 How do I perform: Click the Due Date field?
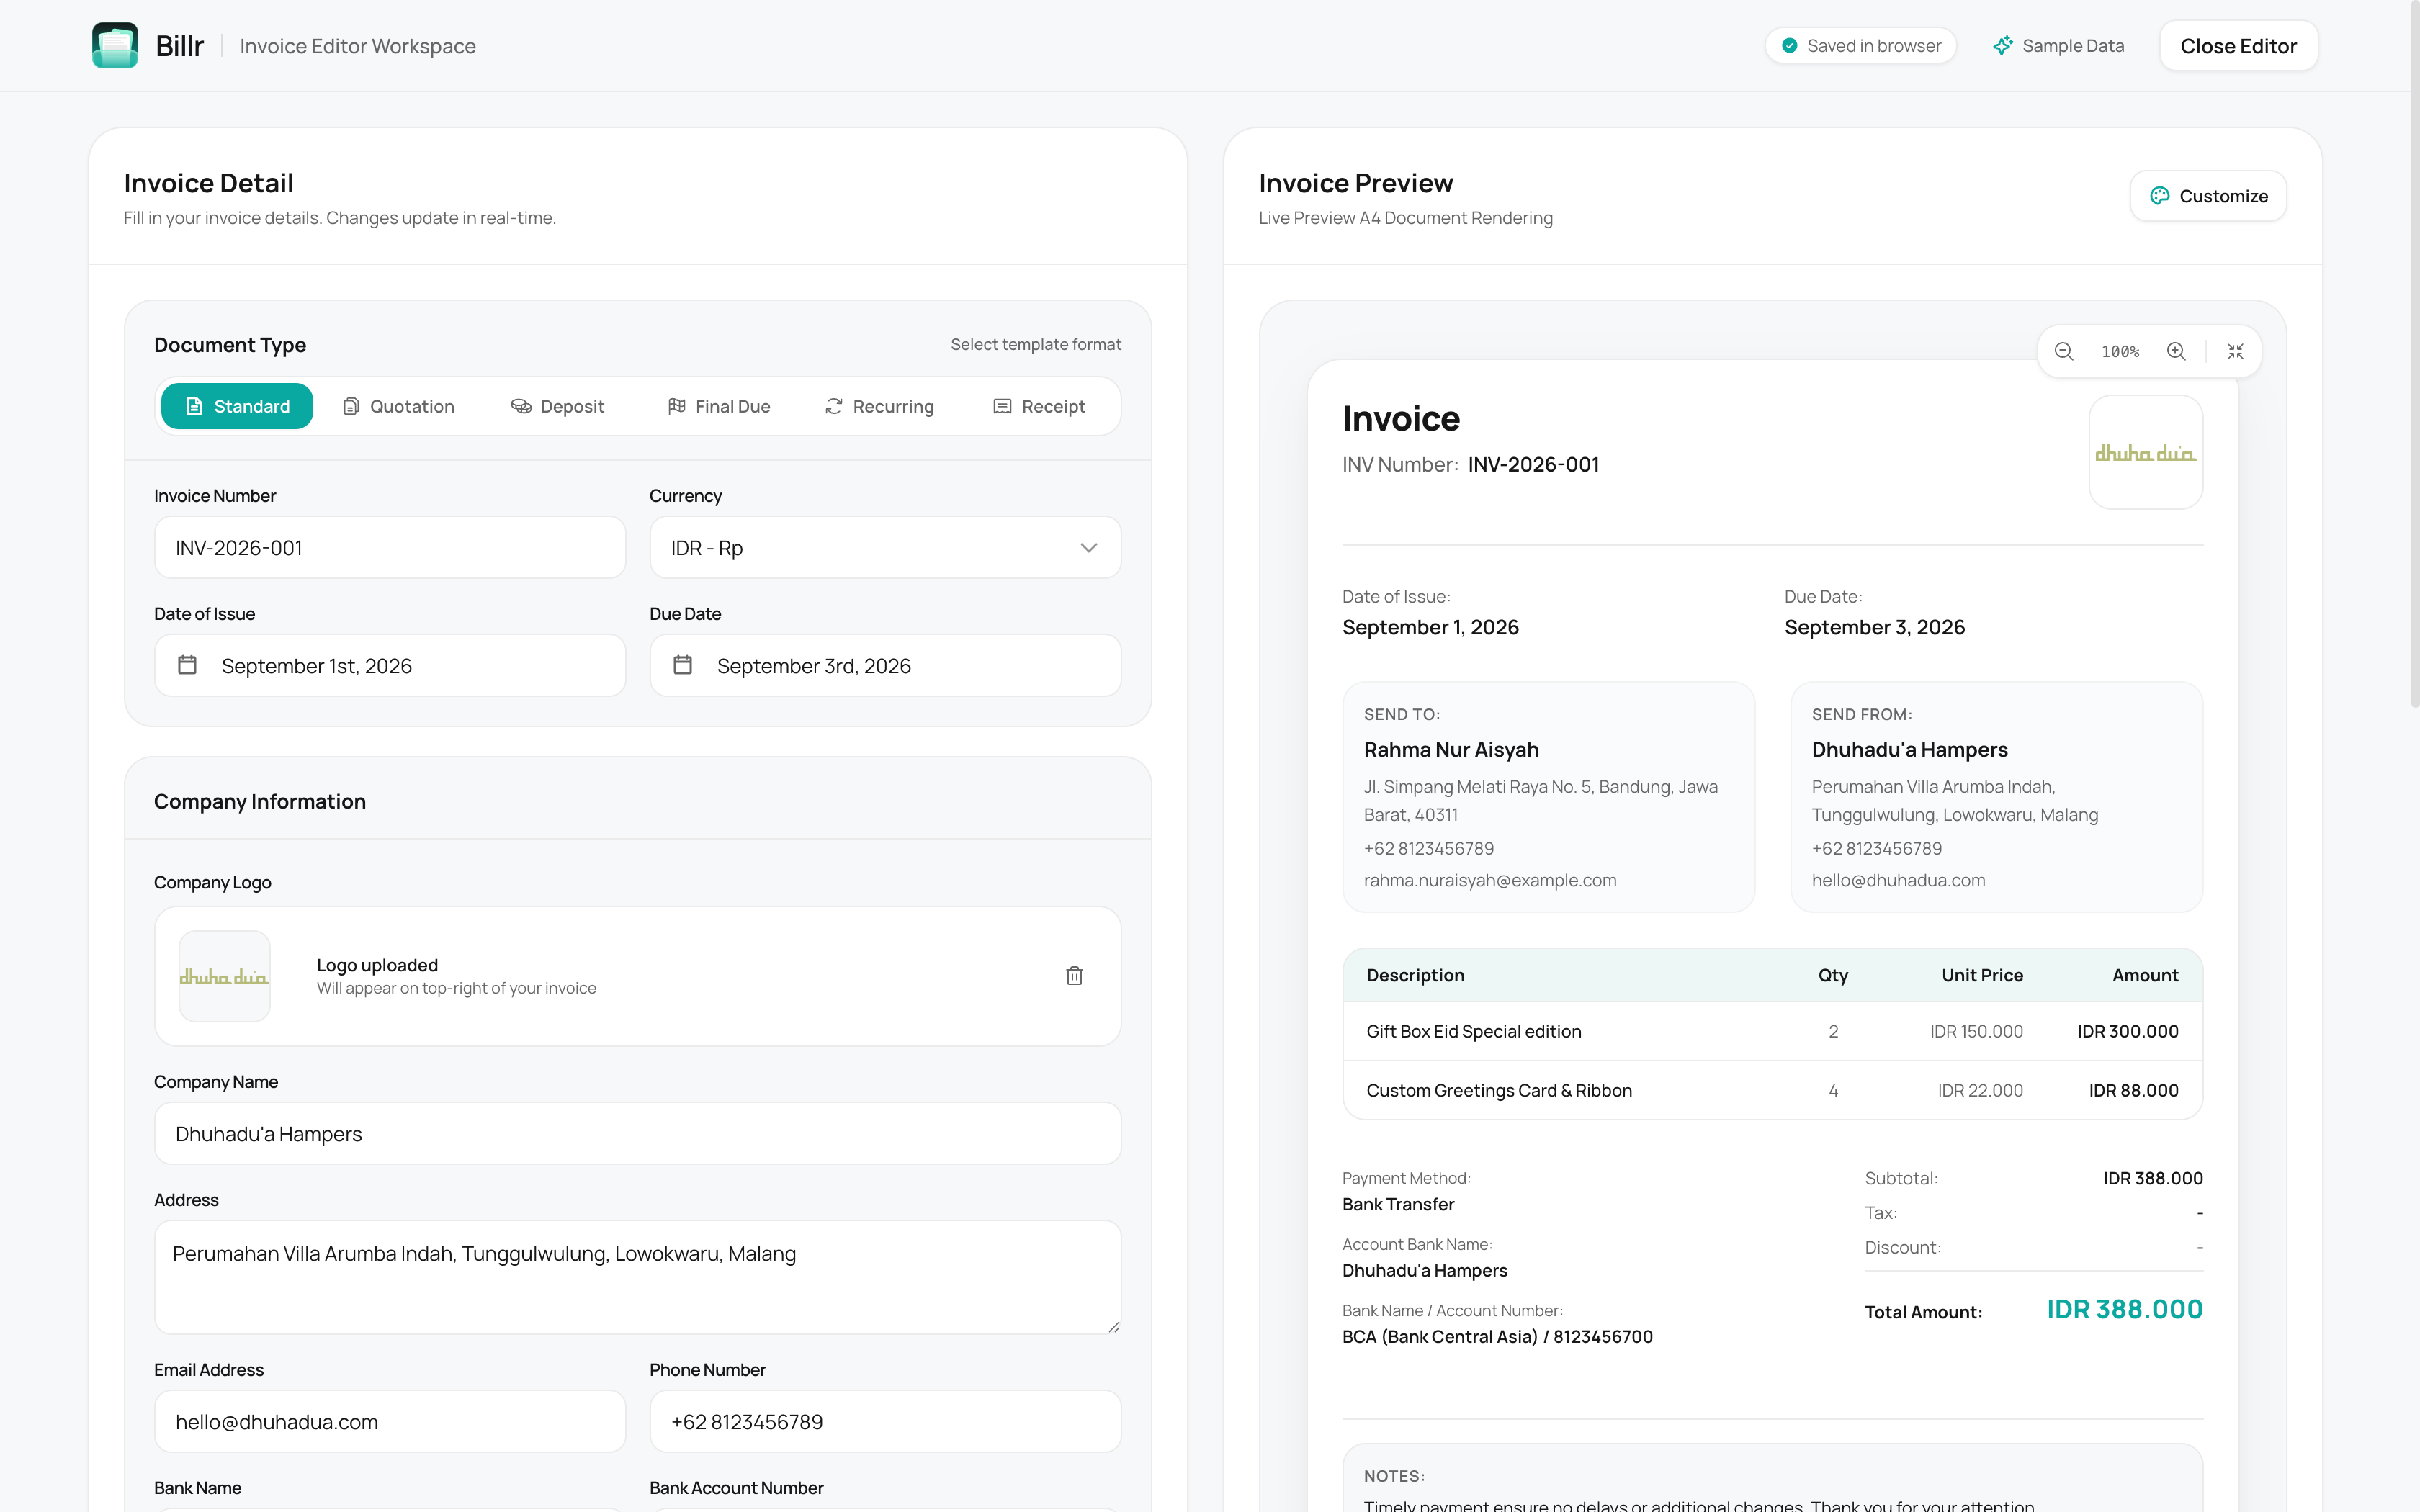pos(885,665)
